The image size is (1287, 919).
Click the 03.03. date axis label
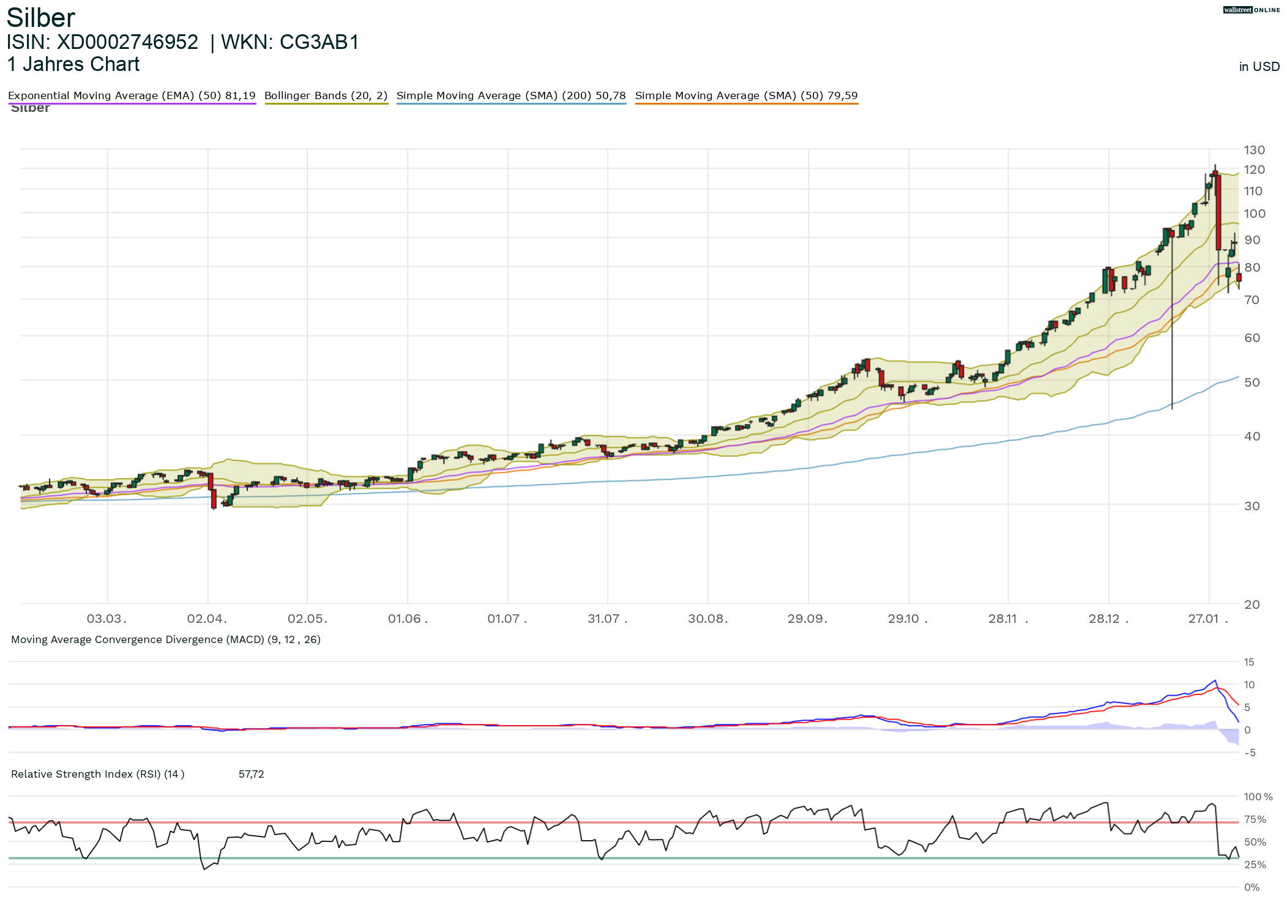pyautogui.click(x=106, y=619)
